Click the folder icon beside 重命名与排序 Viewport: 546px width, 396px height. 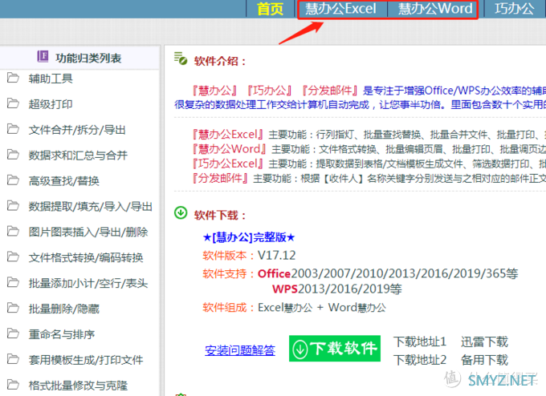[x=13, y=333]
